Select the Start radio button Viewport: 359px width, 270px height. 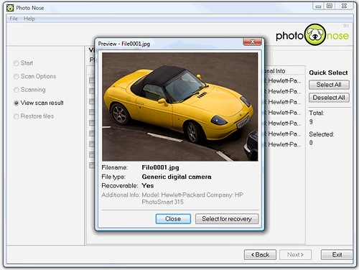coord(17,63)
